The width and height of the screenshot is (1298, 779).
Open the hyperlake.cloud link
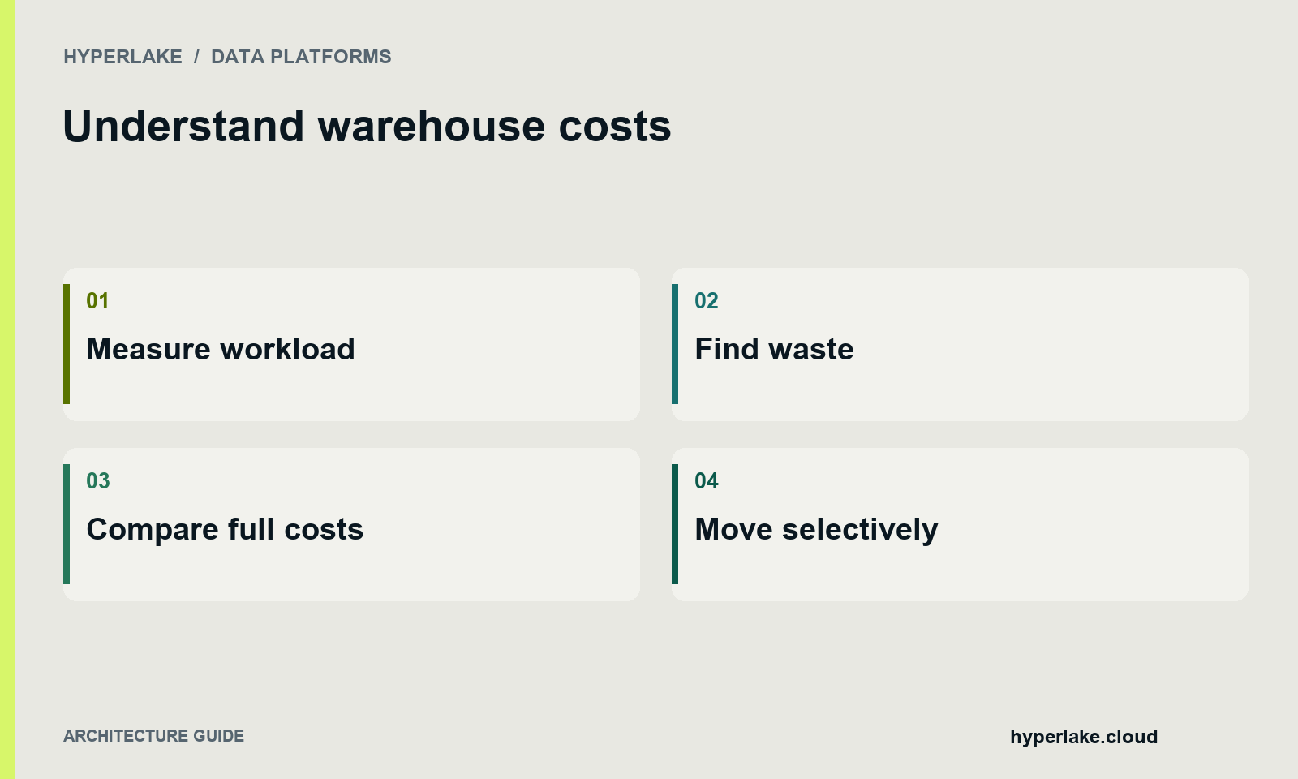point(1084,737)
